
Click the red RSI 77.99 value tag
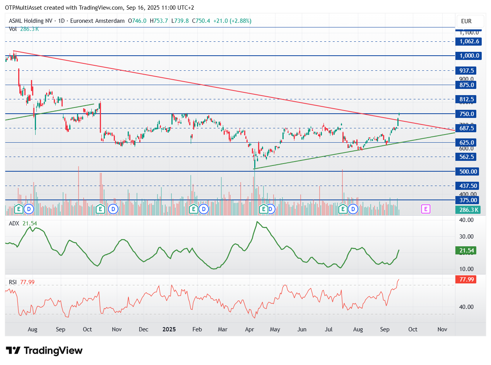[466, 280]
